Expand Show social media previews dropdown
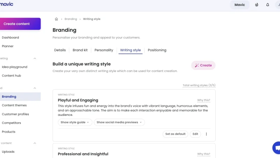Image resolution: width=280 pixels, height=158 pixels. [x=119, y=122]
